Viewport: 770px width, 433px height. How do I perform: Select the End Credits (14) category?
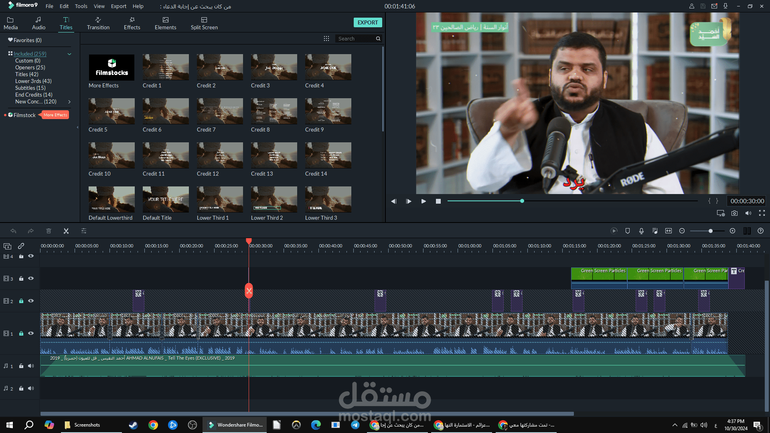pyautogui.click(x=34, y=95)
